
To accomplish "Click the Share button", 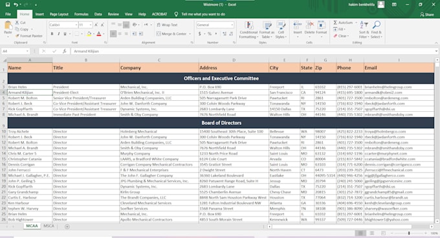I will tap(427, 14).
